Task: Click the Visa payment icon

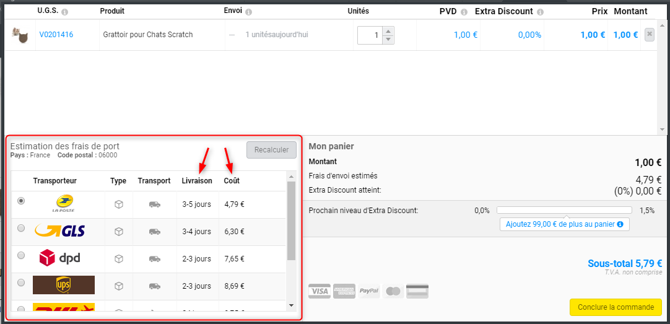Action: coord(319,291)
